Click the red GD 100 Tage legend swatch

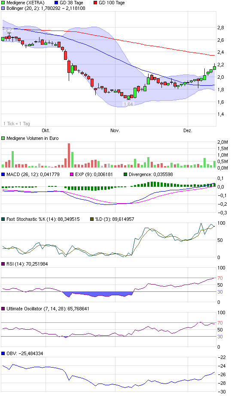pos(95,3)
